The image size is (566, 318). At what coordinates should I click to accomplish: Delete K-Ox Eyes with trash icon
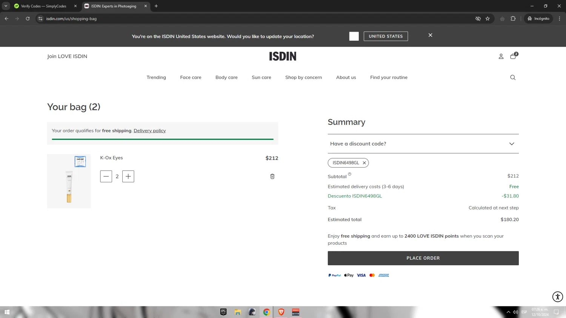(272, 176)
